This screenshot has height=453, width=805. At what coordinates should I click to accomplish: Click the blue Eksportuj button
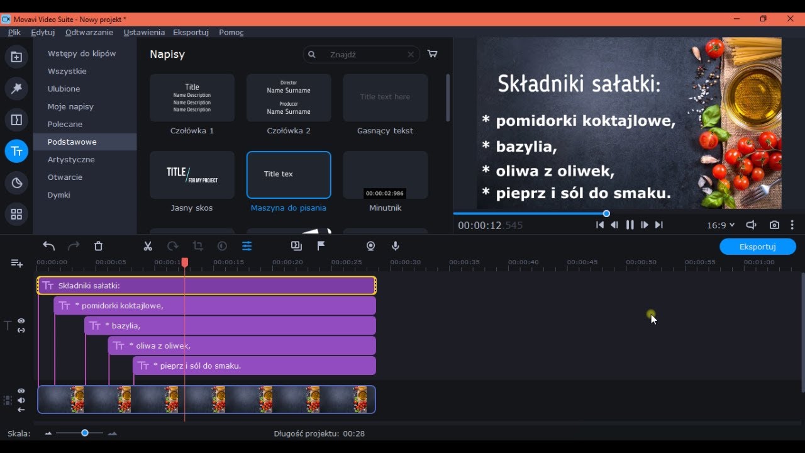[758, 247]
